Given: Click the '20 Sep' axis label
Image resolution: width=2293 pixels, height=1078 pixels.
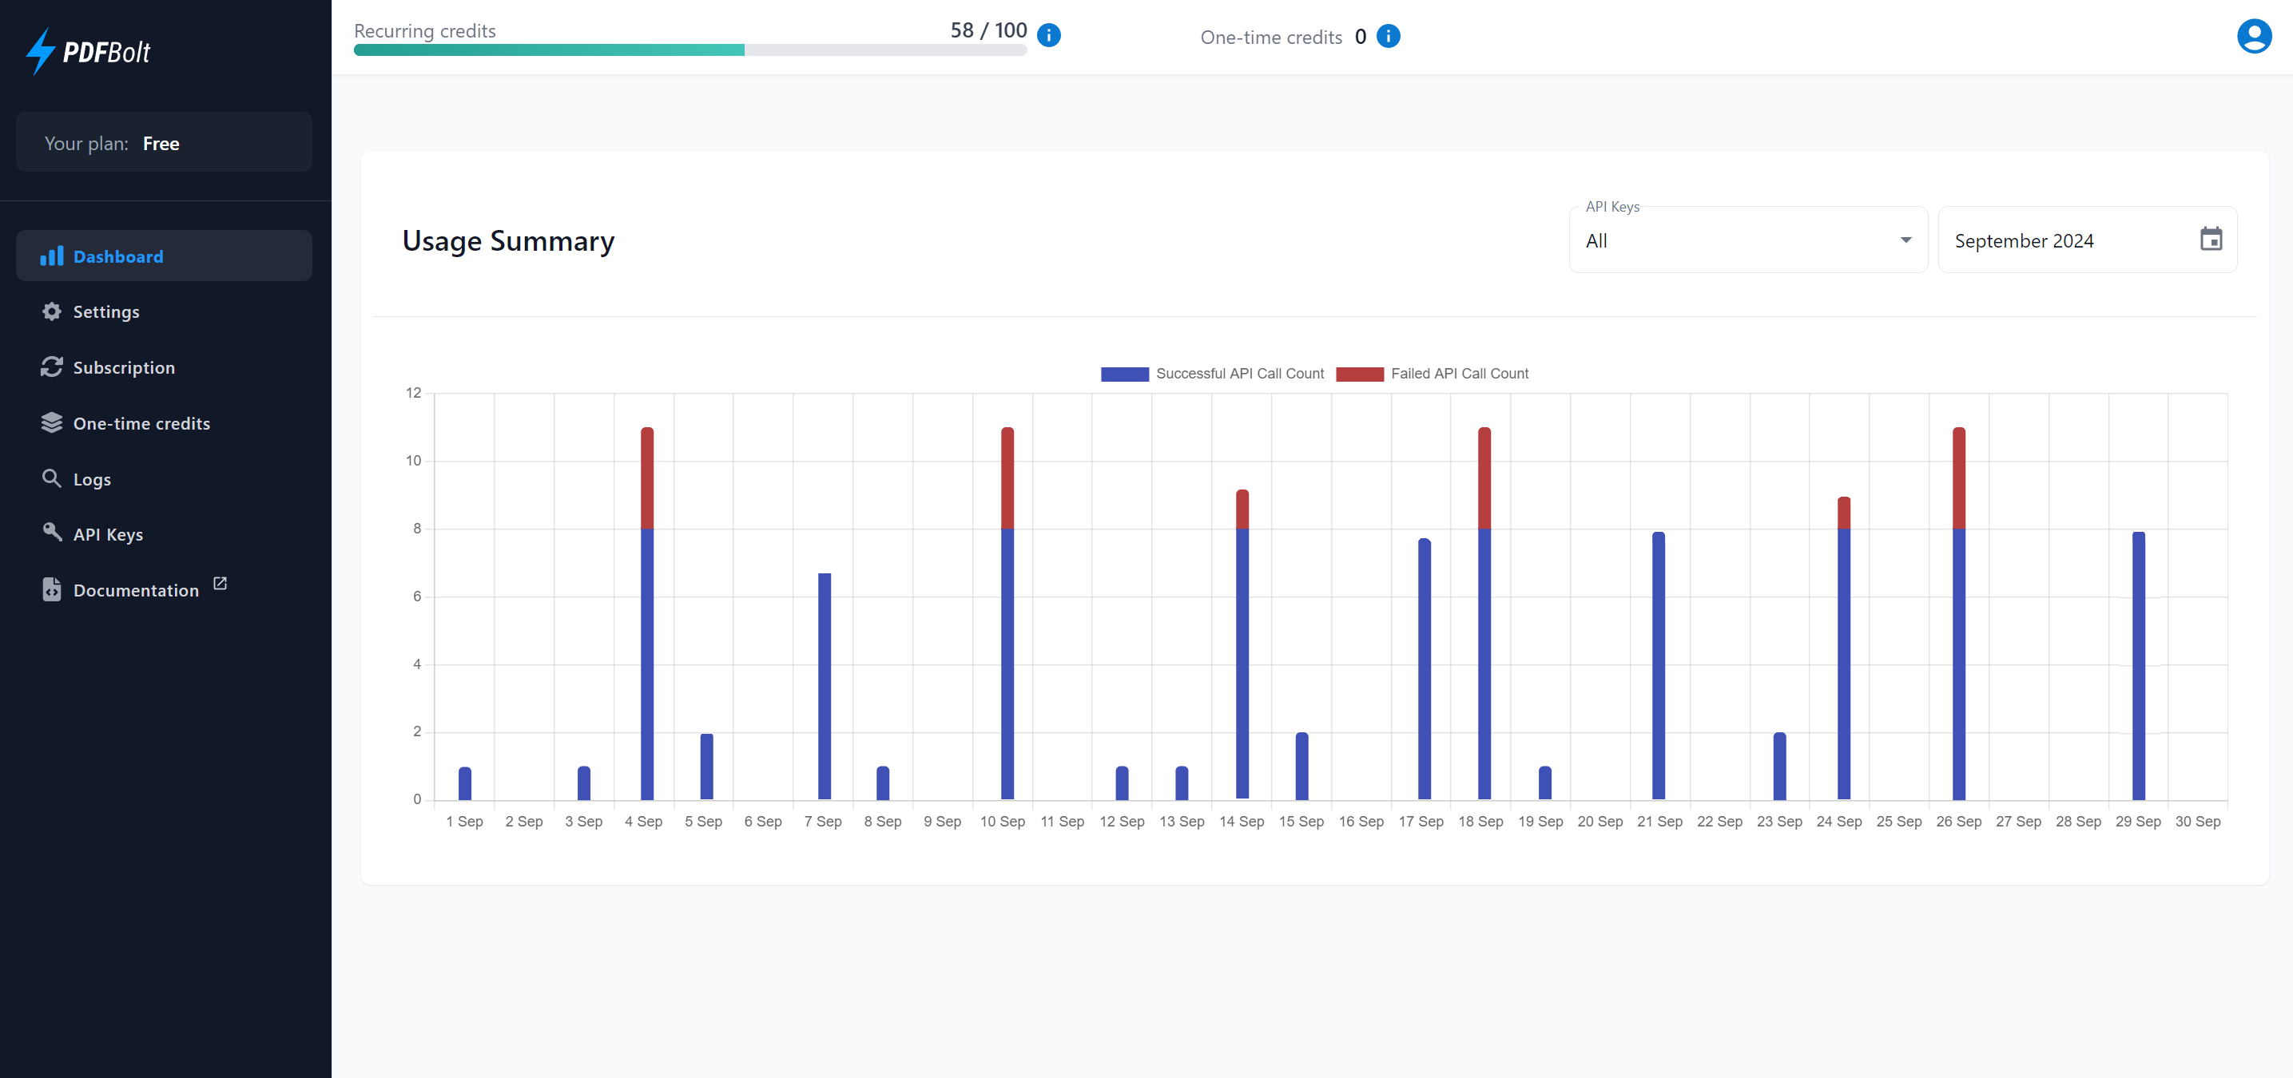Looking at the screenshot, I should (x=1600, y=821).
